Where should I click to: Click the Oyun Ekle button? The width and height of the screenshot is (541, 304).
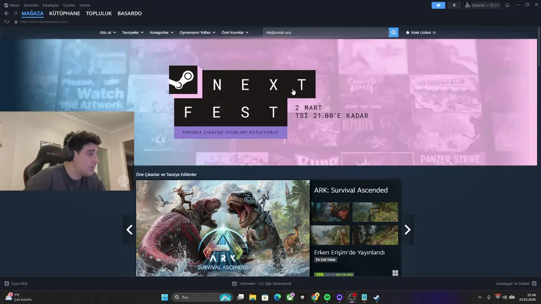coord(16,284)
